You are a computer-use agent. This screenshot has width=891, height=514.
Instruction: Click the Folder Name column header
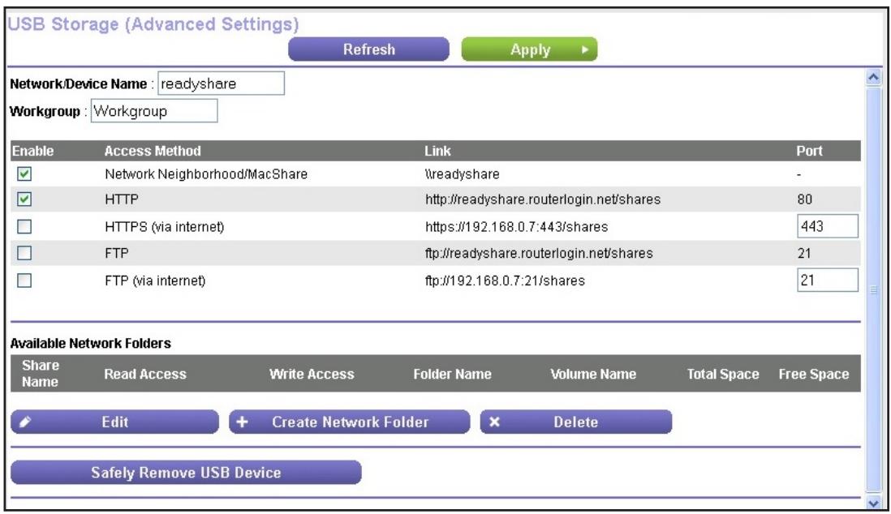point(452,375)
